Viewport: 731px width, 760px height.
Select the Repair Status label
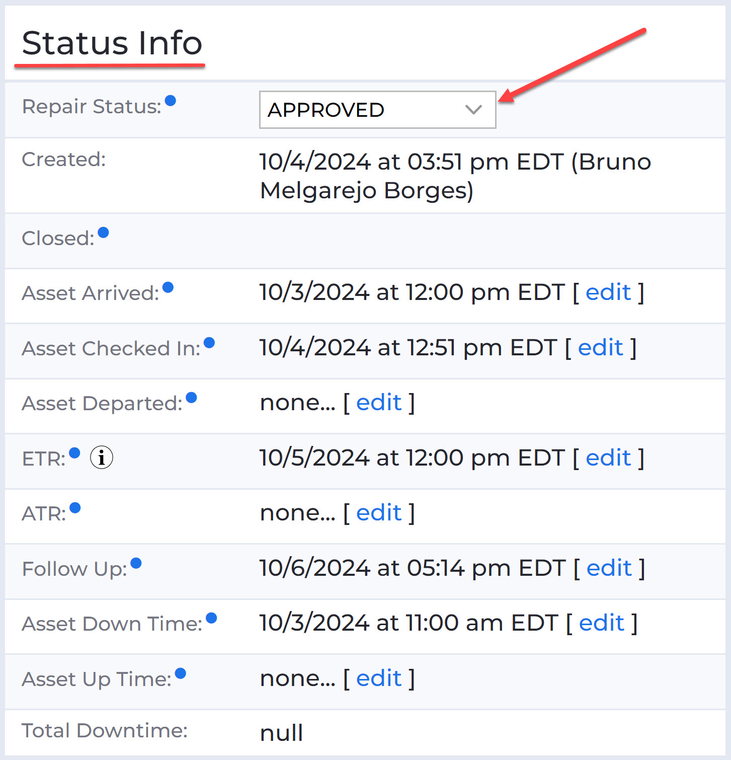click(92, 107)
